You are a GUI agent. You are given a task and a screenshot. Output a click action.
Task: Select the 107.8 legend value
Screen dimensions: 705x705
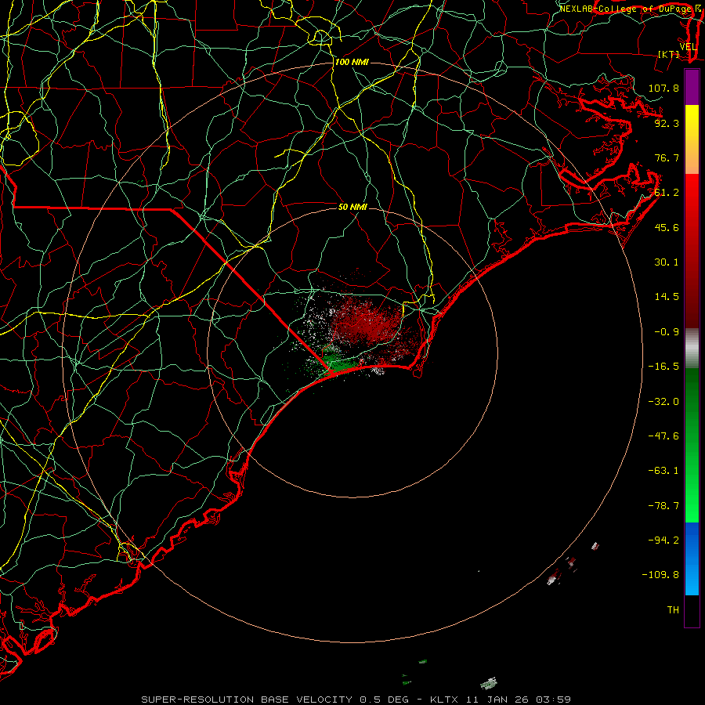coord(663,88)
